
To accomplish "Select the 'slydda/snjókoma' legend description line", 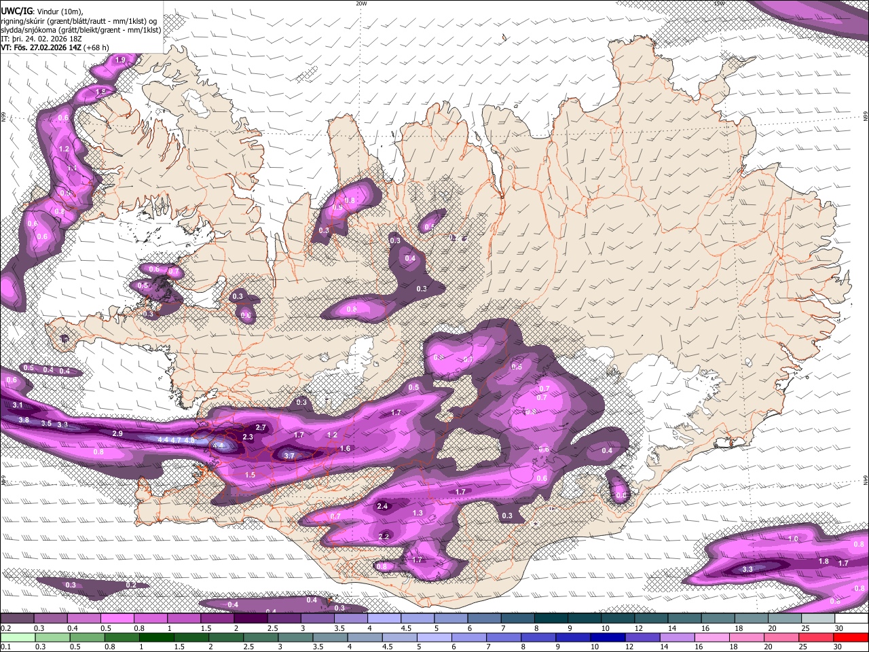I will click(x=81, y=30).
